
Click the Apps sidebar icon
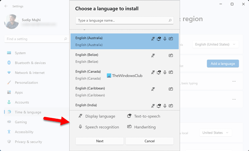click(x=9, y=92)
